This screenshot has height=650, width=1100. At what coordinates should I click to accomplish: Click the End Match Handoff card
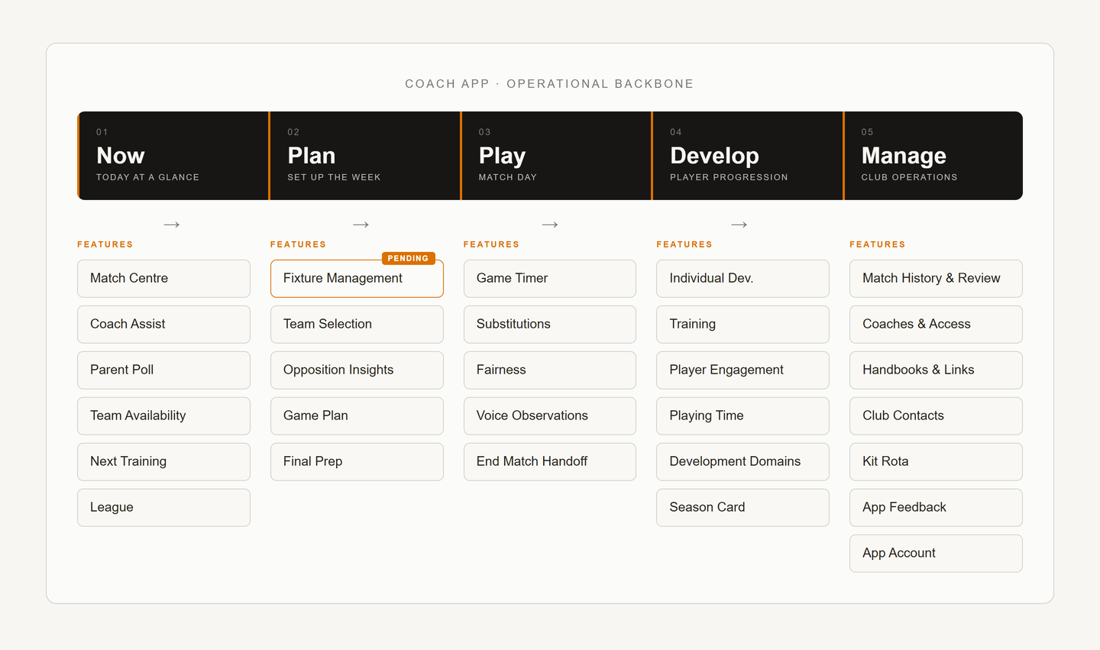click(550, 462)
